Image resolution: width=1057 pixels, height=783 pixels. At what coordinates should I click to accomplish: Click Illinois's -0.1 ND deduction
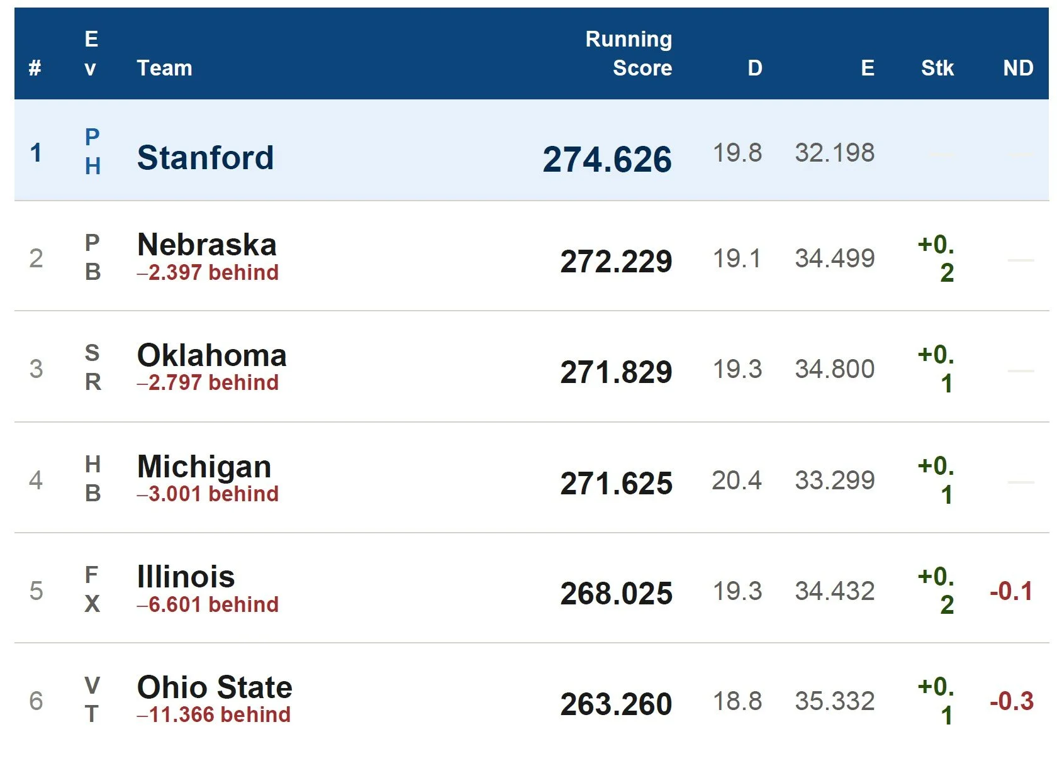tap(1010, 591)
